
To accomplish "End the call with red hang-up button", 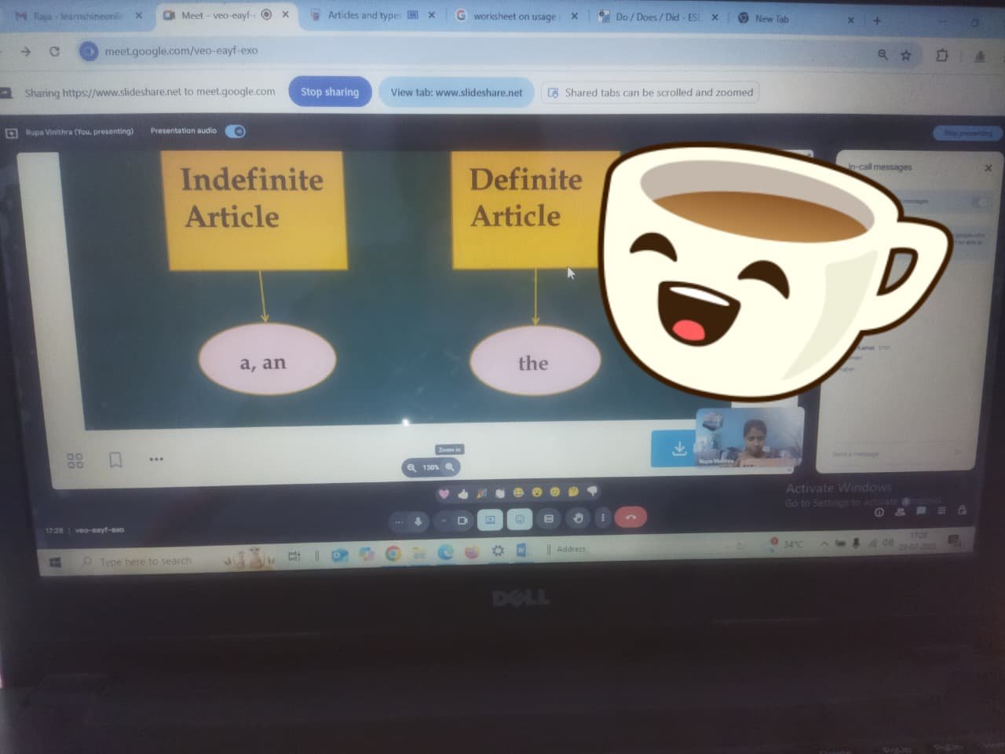I will 630,518.
